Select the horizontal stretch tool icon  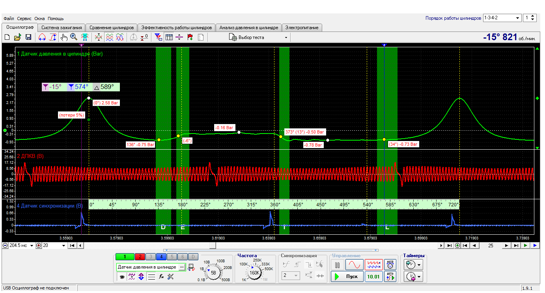pyautogui.click(x=42, y=37)
